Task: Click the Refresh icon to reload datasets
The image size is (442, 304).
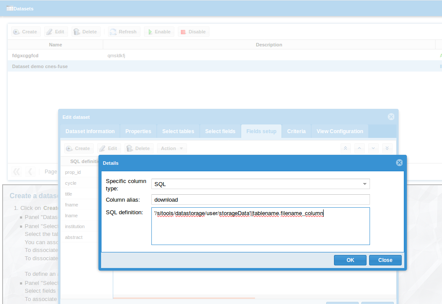Action: (x=114, y=31)
